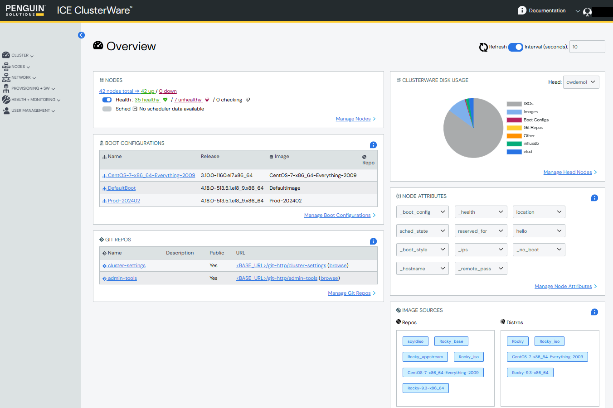Image resolution: width=613 pixels, height=408 pixels.
Task: Open the user account icon in top bar
Action: 587,12
